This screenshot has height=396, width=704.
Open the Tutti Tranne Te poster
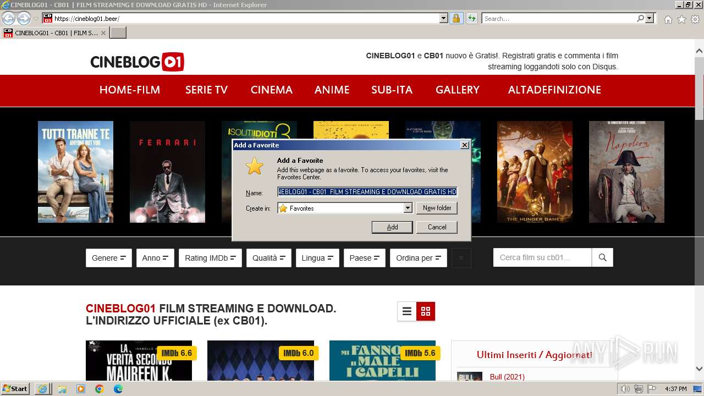[75, 172]
